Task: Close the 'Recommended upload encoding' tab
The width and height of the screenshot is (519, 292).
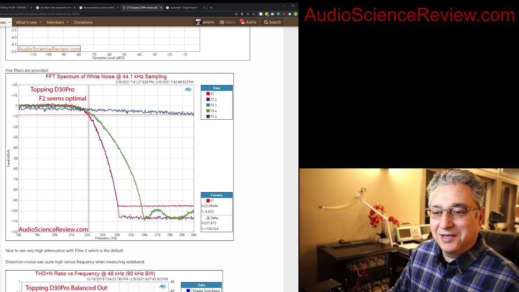Action: pos(118,7)
